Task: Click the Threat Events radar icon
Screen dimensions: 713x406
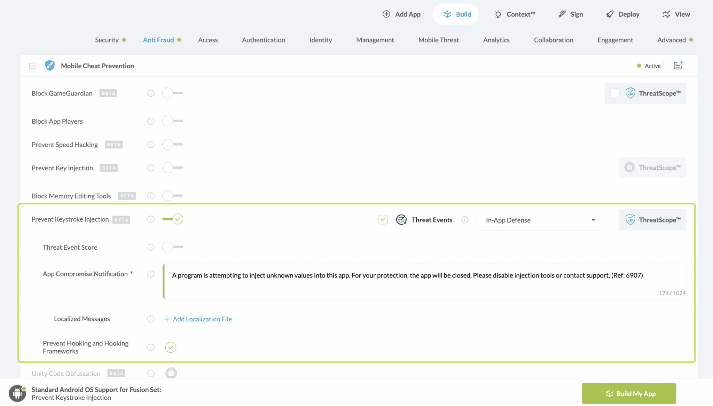Action: tap(401, 220)
